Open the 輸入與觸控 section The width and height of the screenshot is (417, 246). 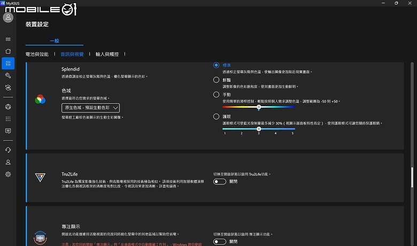[x=107, y=54]
